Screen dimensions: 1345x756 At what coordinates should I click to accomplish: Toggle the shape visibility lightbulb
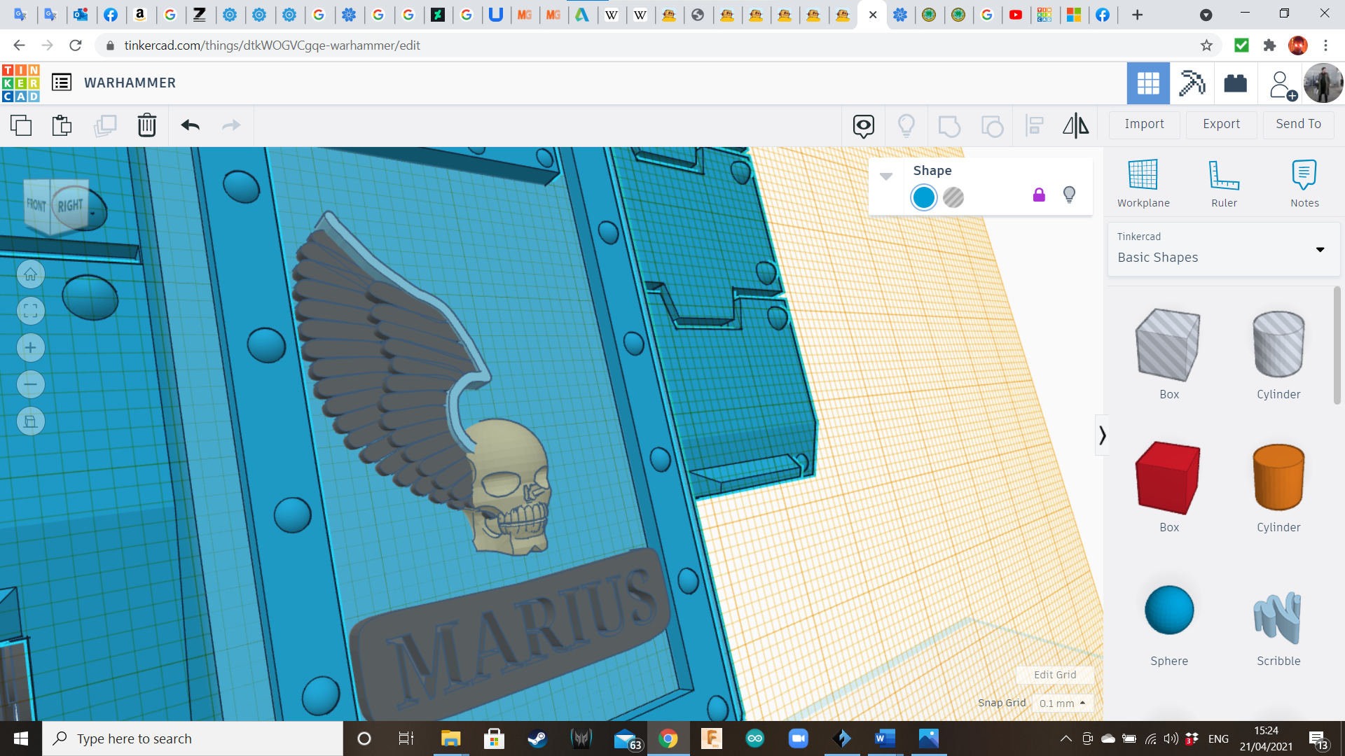(1069, 195)
